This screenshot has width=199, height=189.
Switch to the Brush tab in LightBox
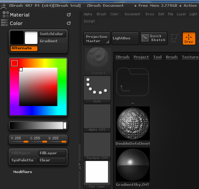172,57
